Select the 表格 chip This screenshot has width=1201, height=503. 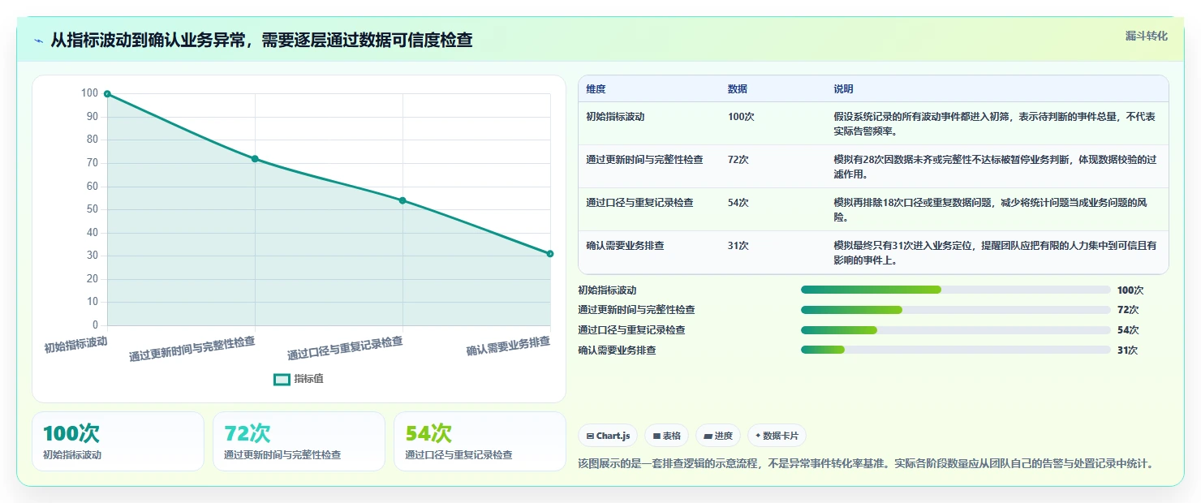(666, 436)
